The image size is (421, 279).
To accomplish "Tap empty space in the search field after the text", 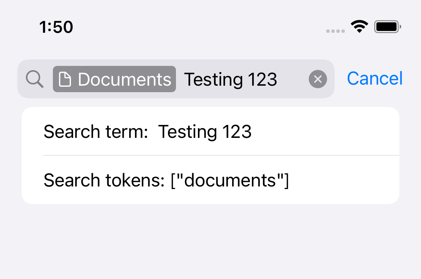I will 293,79.
